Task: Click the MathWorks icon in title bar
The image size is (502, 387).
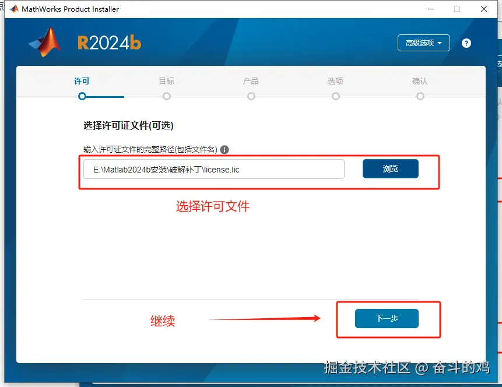Action: coord(14,9)
